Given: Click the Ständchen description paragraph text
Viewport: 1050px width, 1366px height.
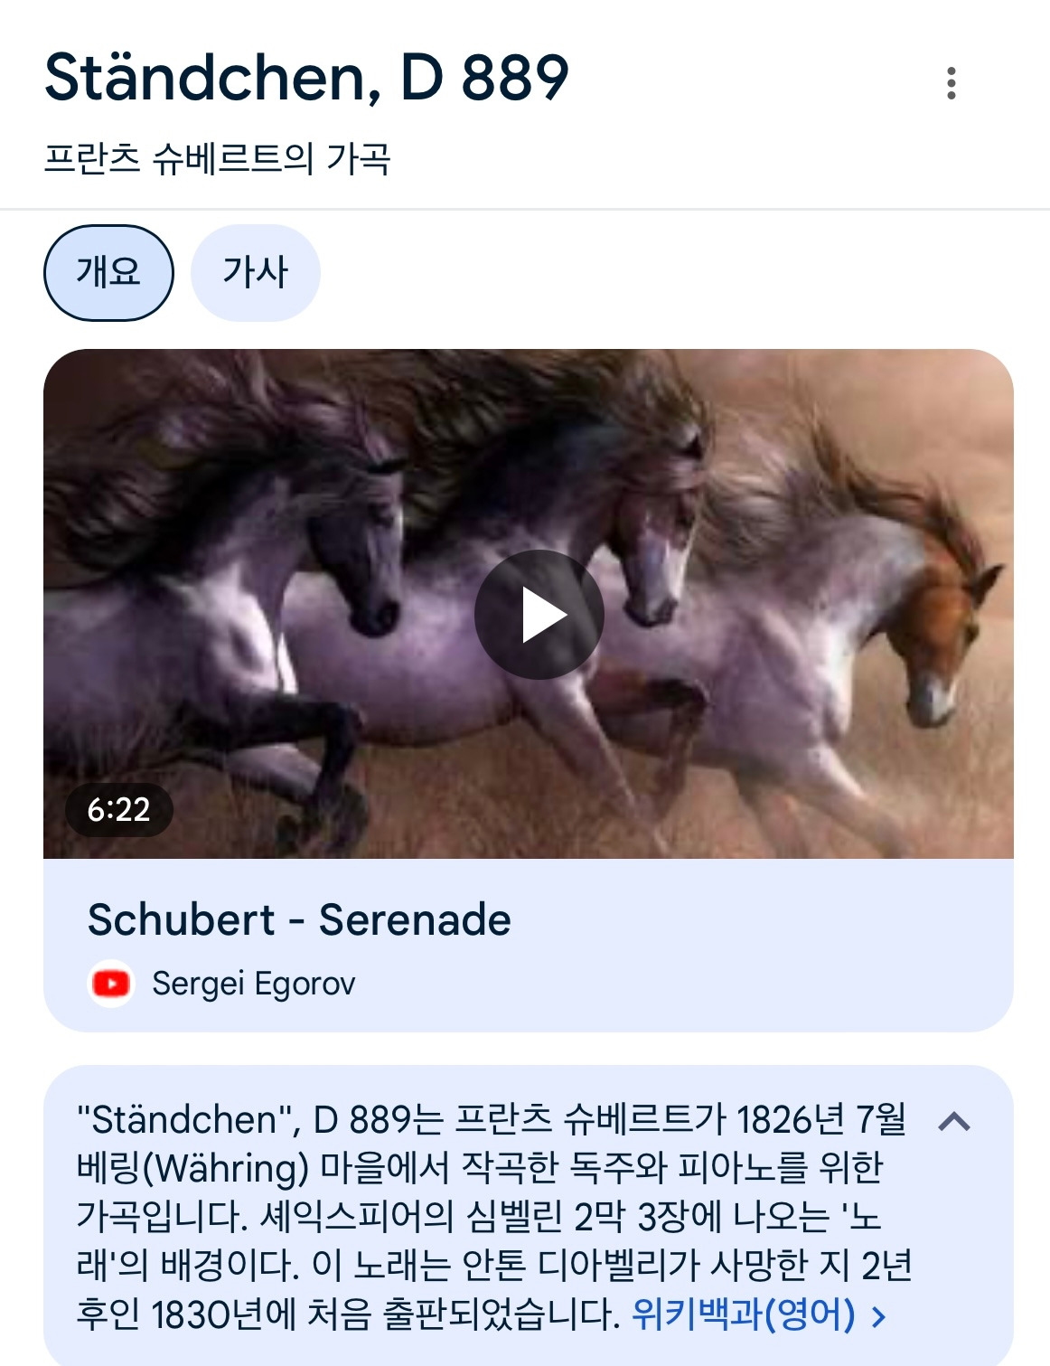Looking at the screenshot, I should pos(494,1217).
